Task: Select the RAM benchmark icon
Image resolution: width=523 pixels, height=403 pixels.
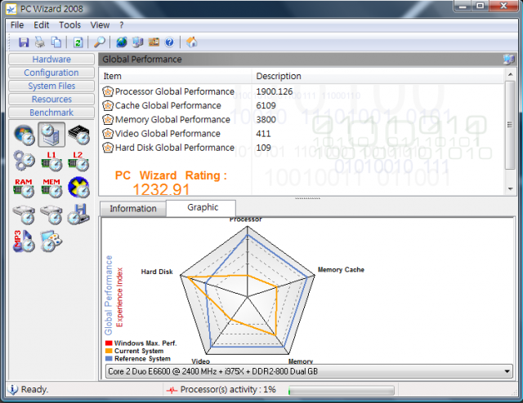Action: [x=24, y=188]
